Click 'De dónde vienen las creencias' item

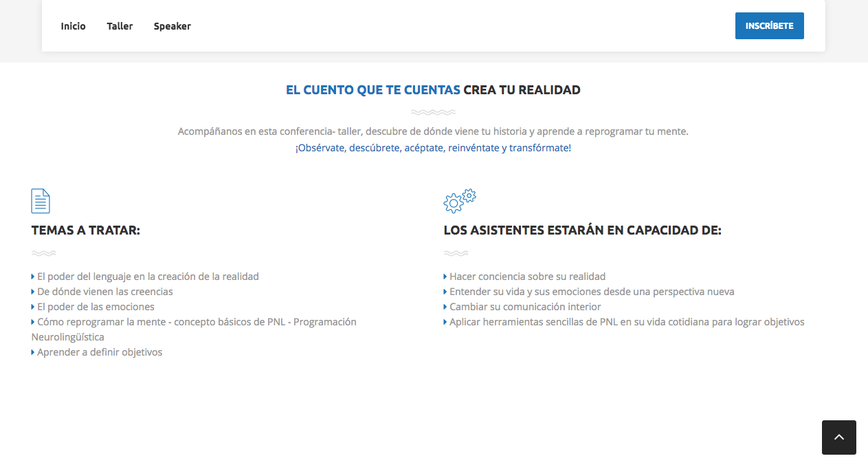tap(104, 292)
